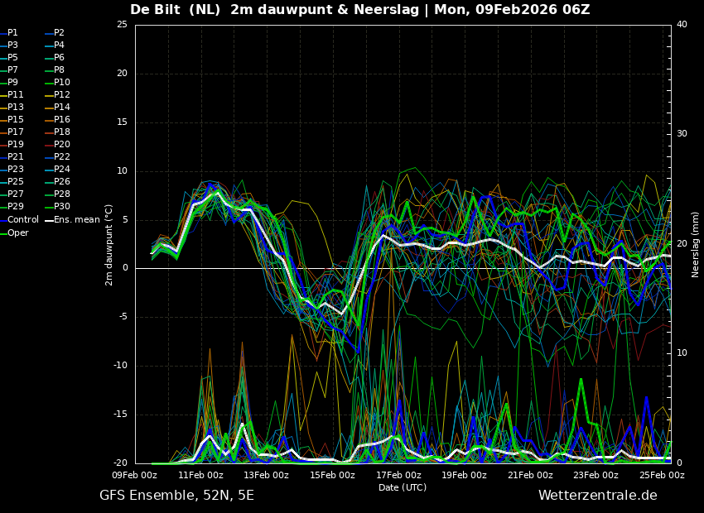This screenshot has height=513, width=704.
Task: Click the 09Feb 00z date tick label
Action: (135, 476)
